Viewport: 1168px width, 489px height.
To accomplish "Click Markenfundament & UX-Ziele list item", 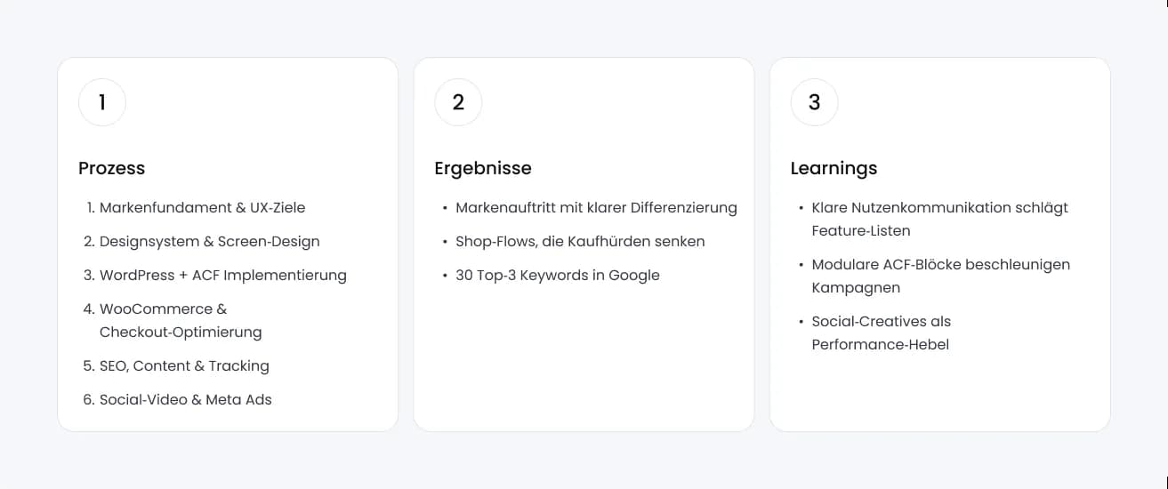I will pyautogui.click(x=202, y=207).
